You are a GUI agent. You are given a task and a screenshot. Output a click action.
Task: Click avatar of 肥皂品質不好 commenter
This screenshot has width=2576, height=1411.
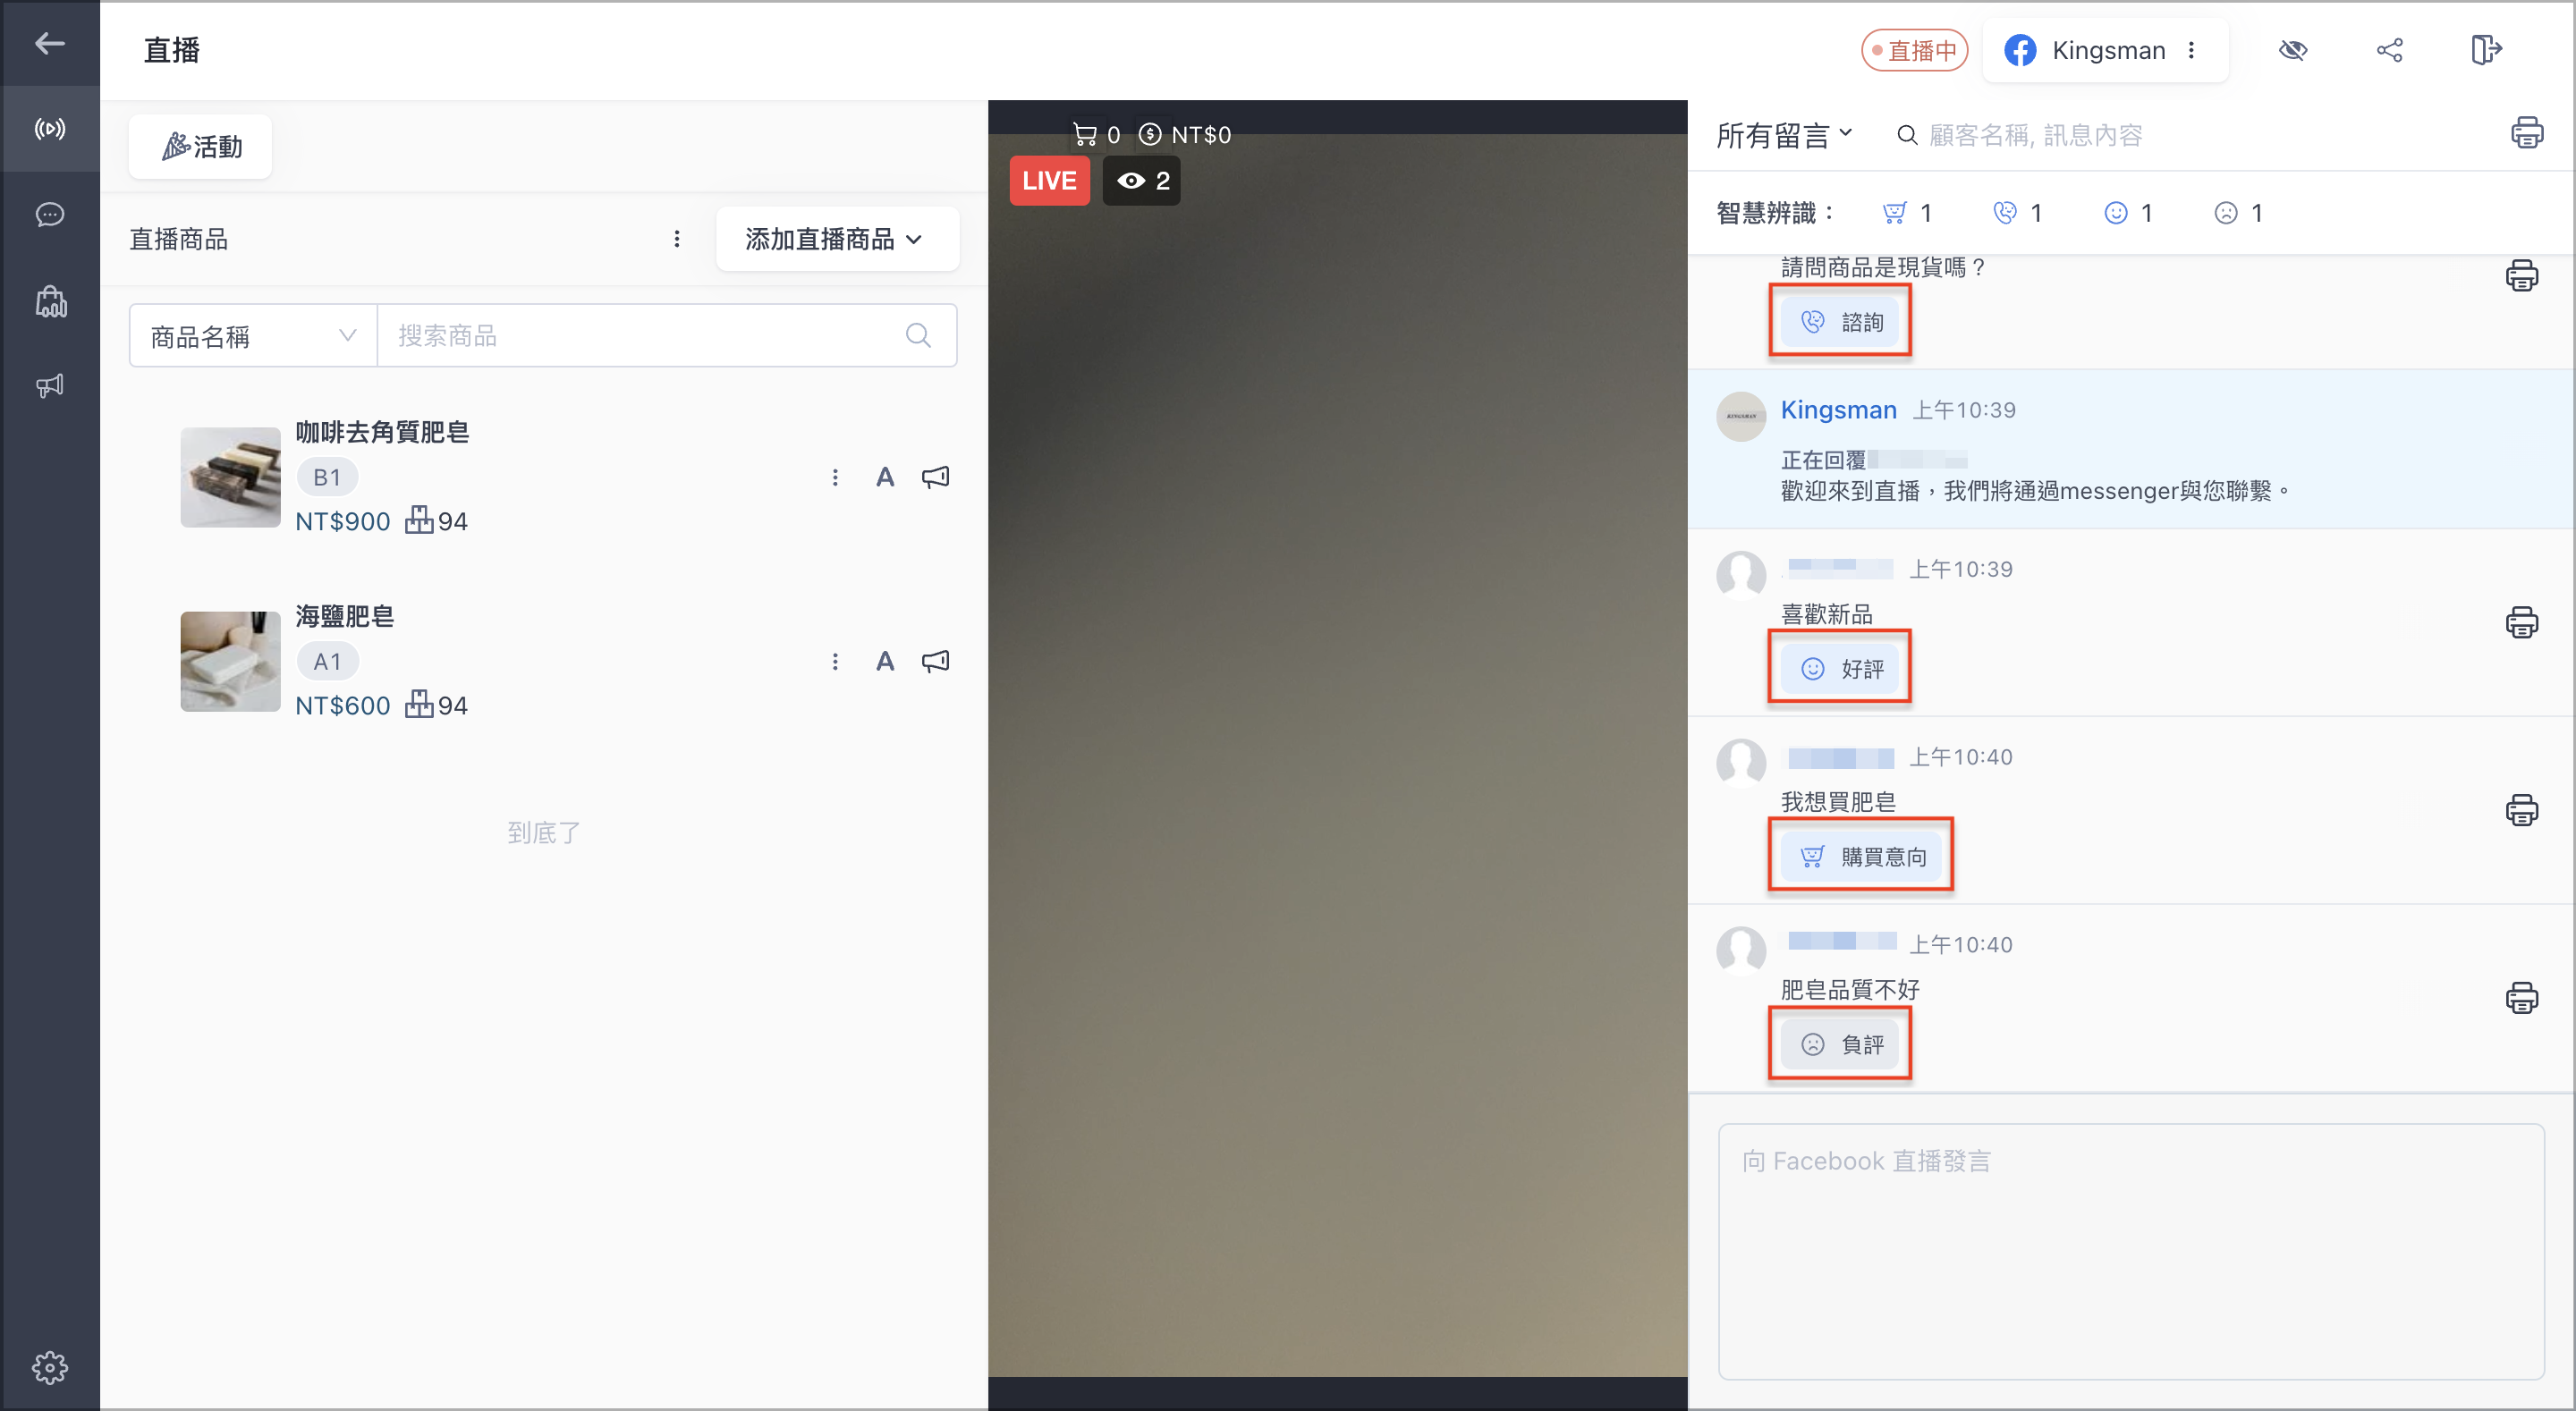[1741, 950]
